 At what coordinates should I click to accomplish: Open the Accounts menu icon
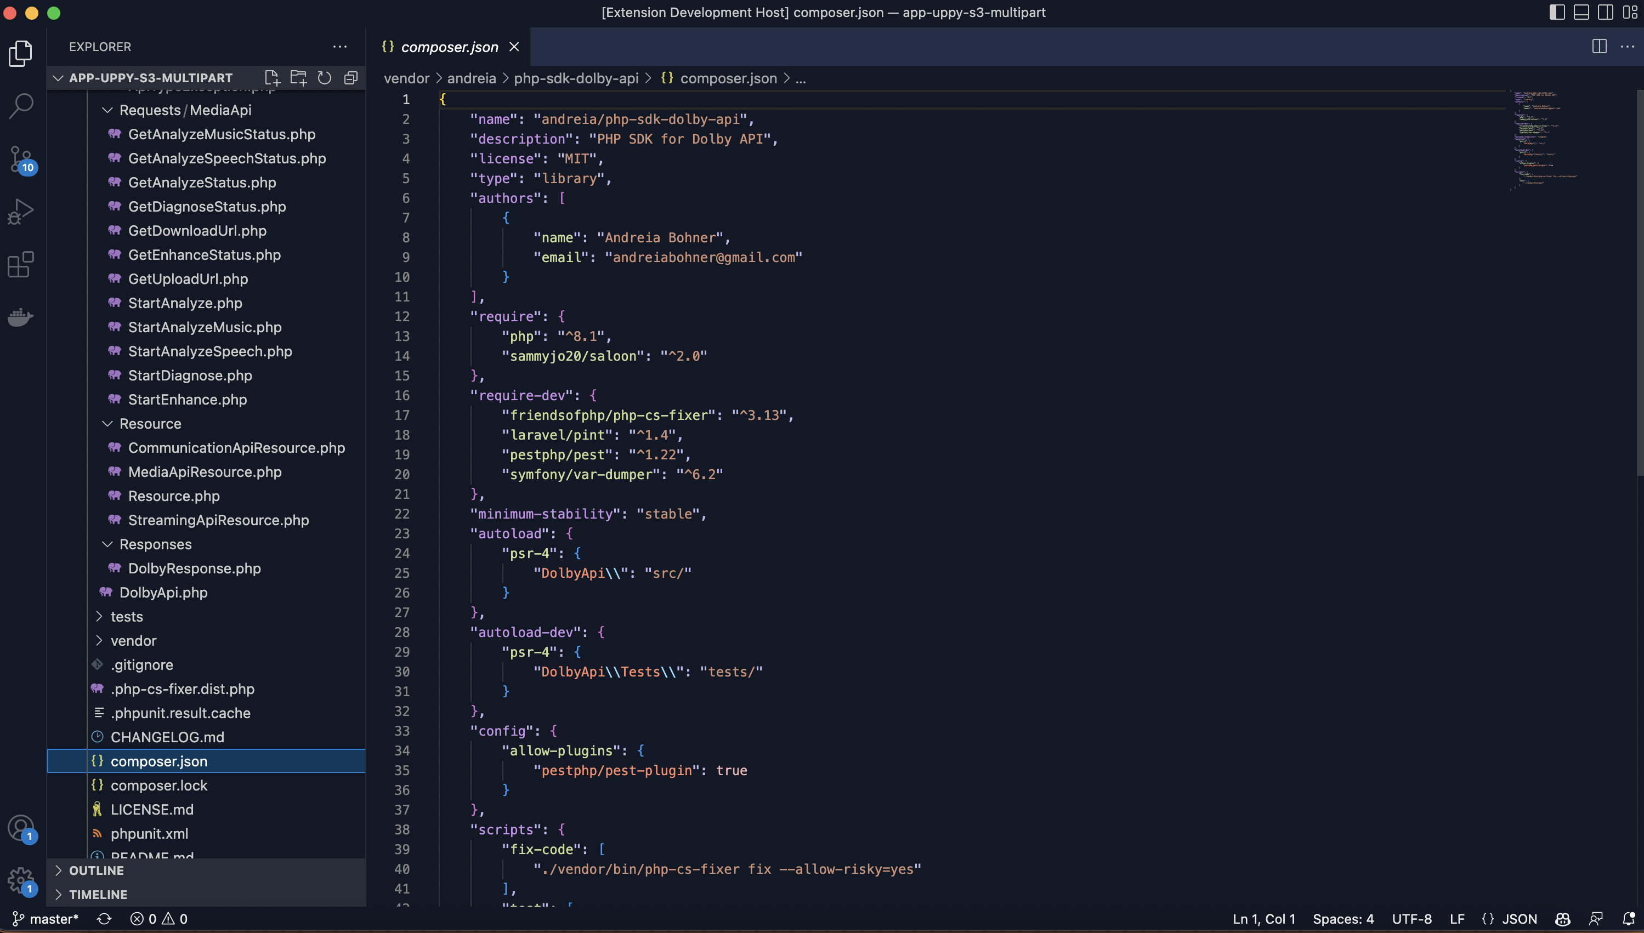pos(22,828)
